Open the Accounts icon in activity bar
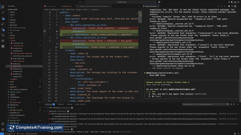The image size is (241, 135). [x=3, y=124]
